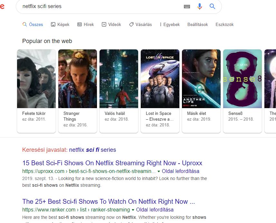Viewport: 276px width, 223px height.
Task: Click Oldal lefordítása for Uproxx result
Action: [181, 171]
